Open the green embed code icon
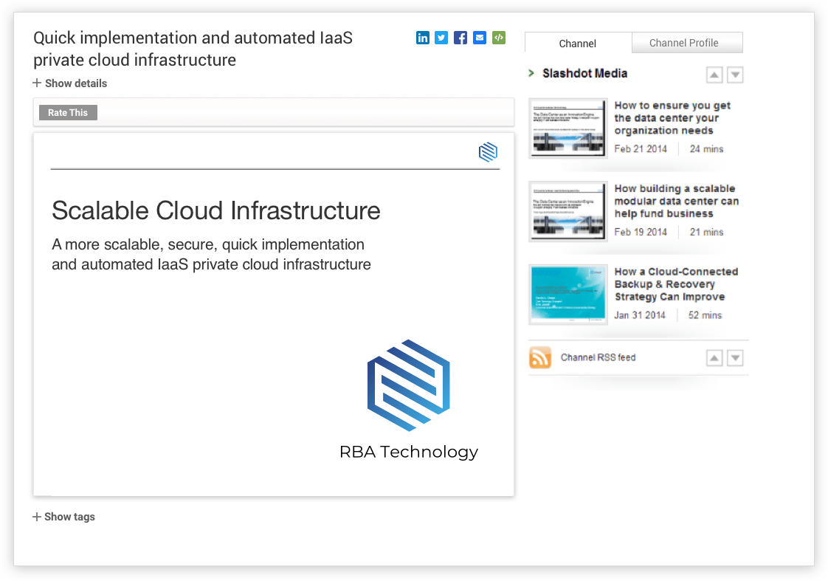This screenshot has width=828, height=581. pyautogui.click(x=498, y=38)
